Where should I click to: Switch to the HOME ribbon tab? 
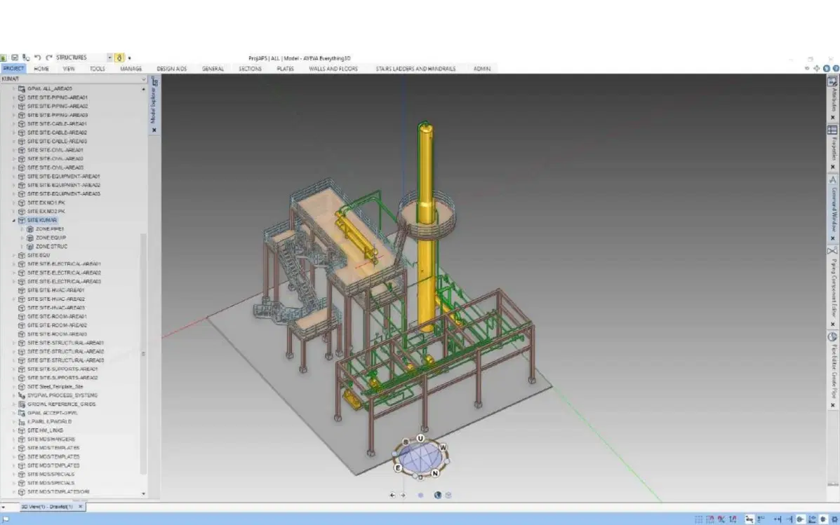point(41,69)
